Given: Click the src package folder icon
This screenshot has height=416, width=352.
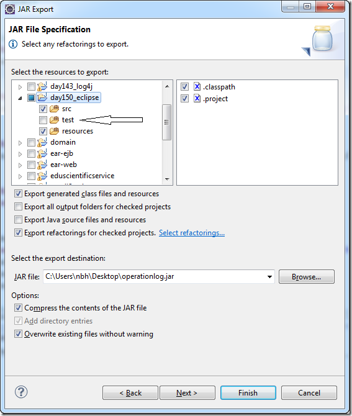Looking at the screenshot, I should pos(54,109).
